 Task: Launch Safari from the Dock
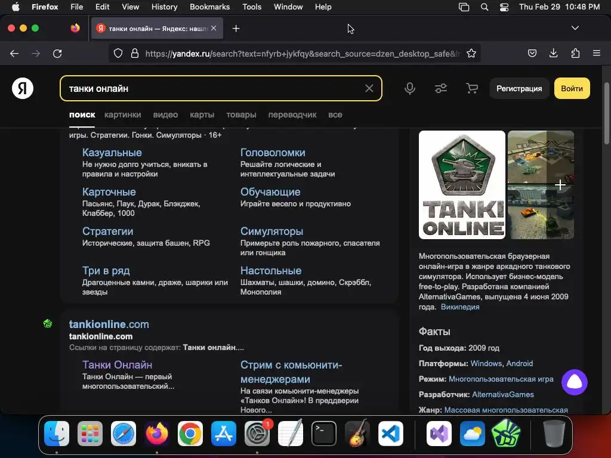pyautogui.click(x=124, y=433)
